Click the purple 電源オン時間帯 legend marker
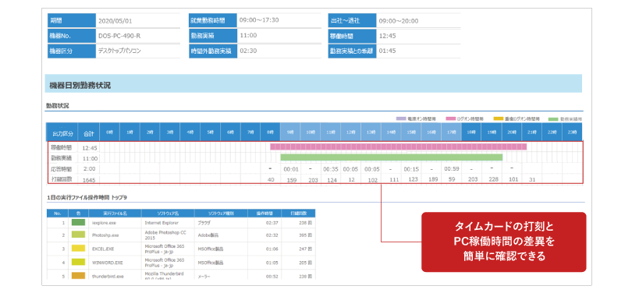The height and width of the screenshot is (293, 632). pos(402,119)
